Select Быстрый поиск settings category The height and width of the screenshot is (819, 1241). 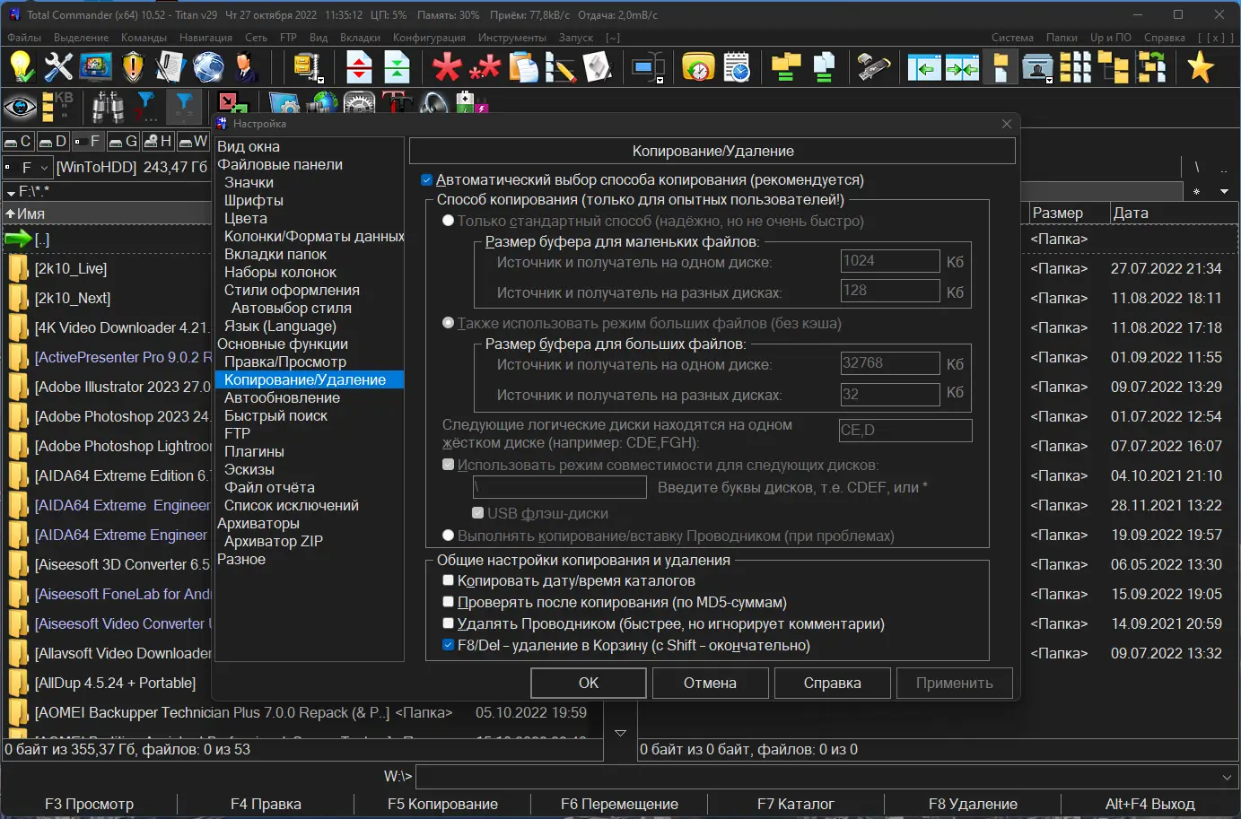click(x=275, y=415)
